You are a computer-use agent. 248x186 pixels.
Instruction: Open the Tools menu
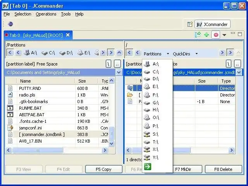point(66,14)
